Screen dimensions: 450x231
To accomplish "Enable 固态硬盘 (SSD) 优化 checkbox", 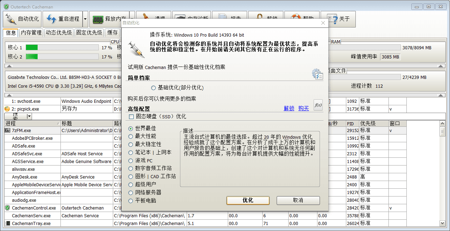I will click(x=157, y=117).
